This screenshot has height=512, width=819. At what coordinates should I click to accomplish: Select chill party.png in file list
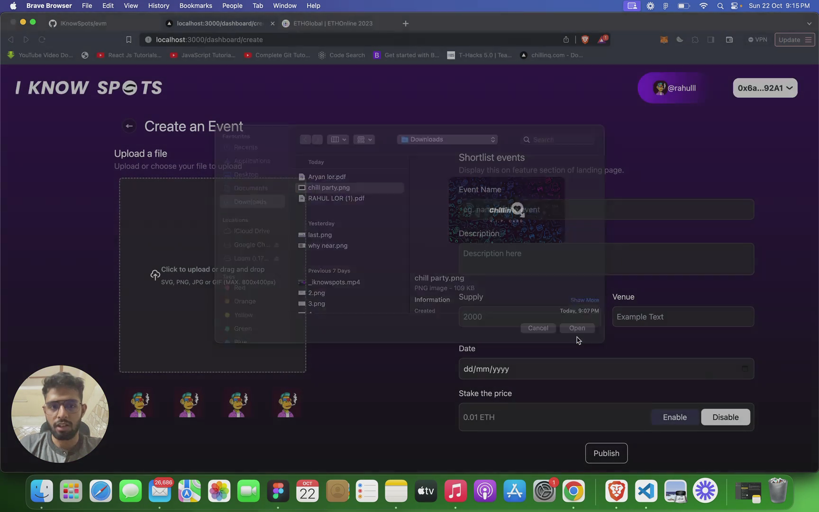pos(350,188)
